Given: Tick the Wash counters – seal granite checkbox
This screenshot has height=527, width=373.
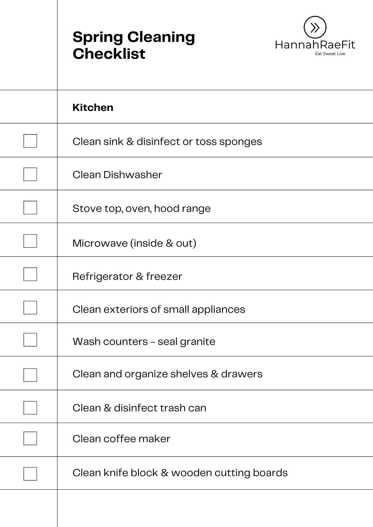Looking at the screenshot, I should click(x=30, y=340).
